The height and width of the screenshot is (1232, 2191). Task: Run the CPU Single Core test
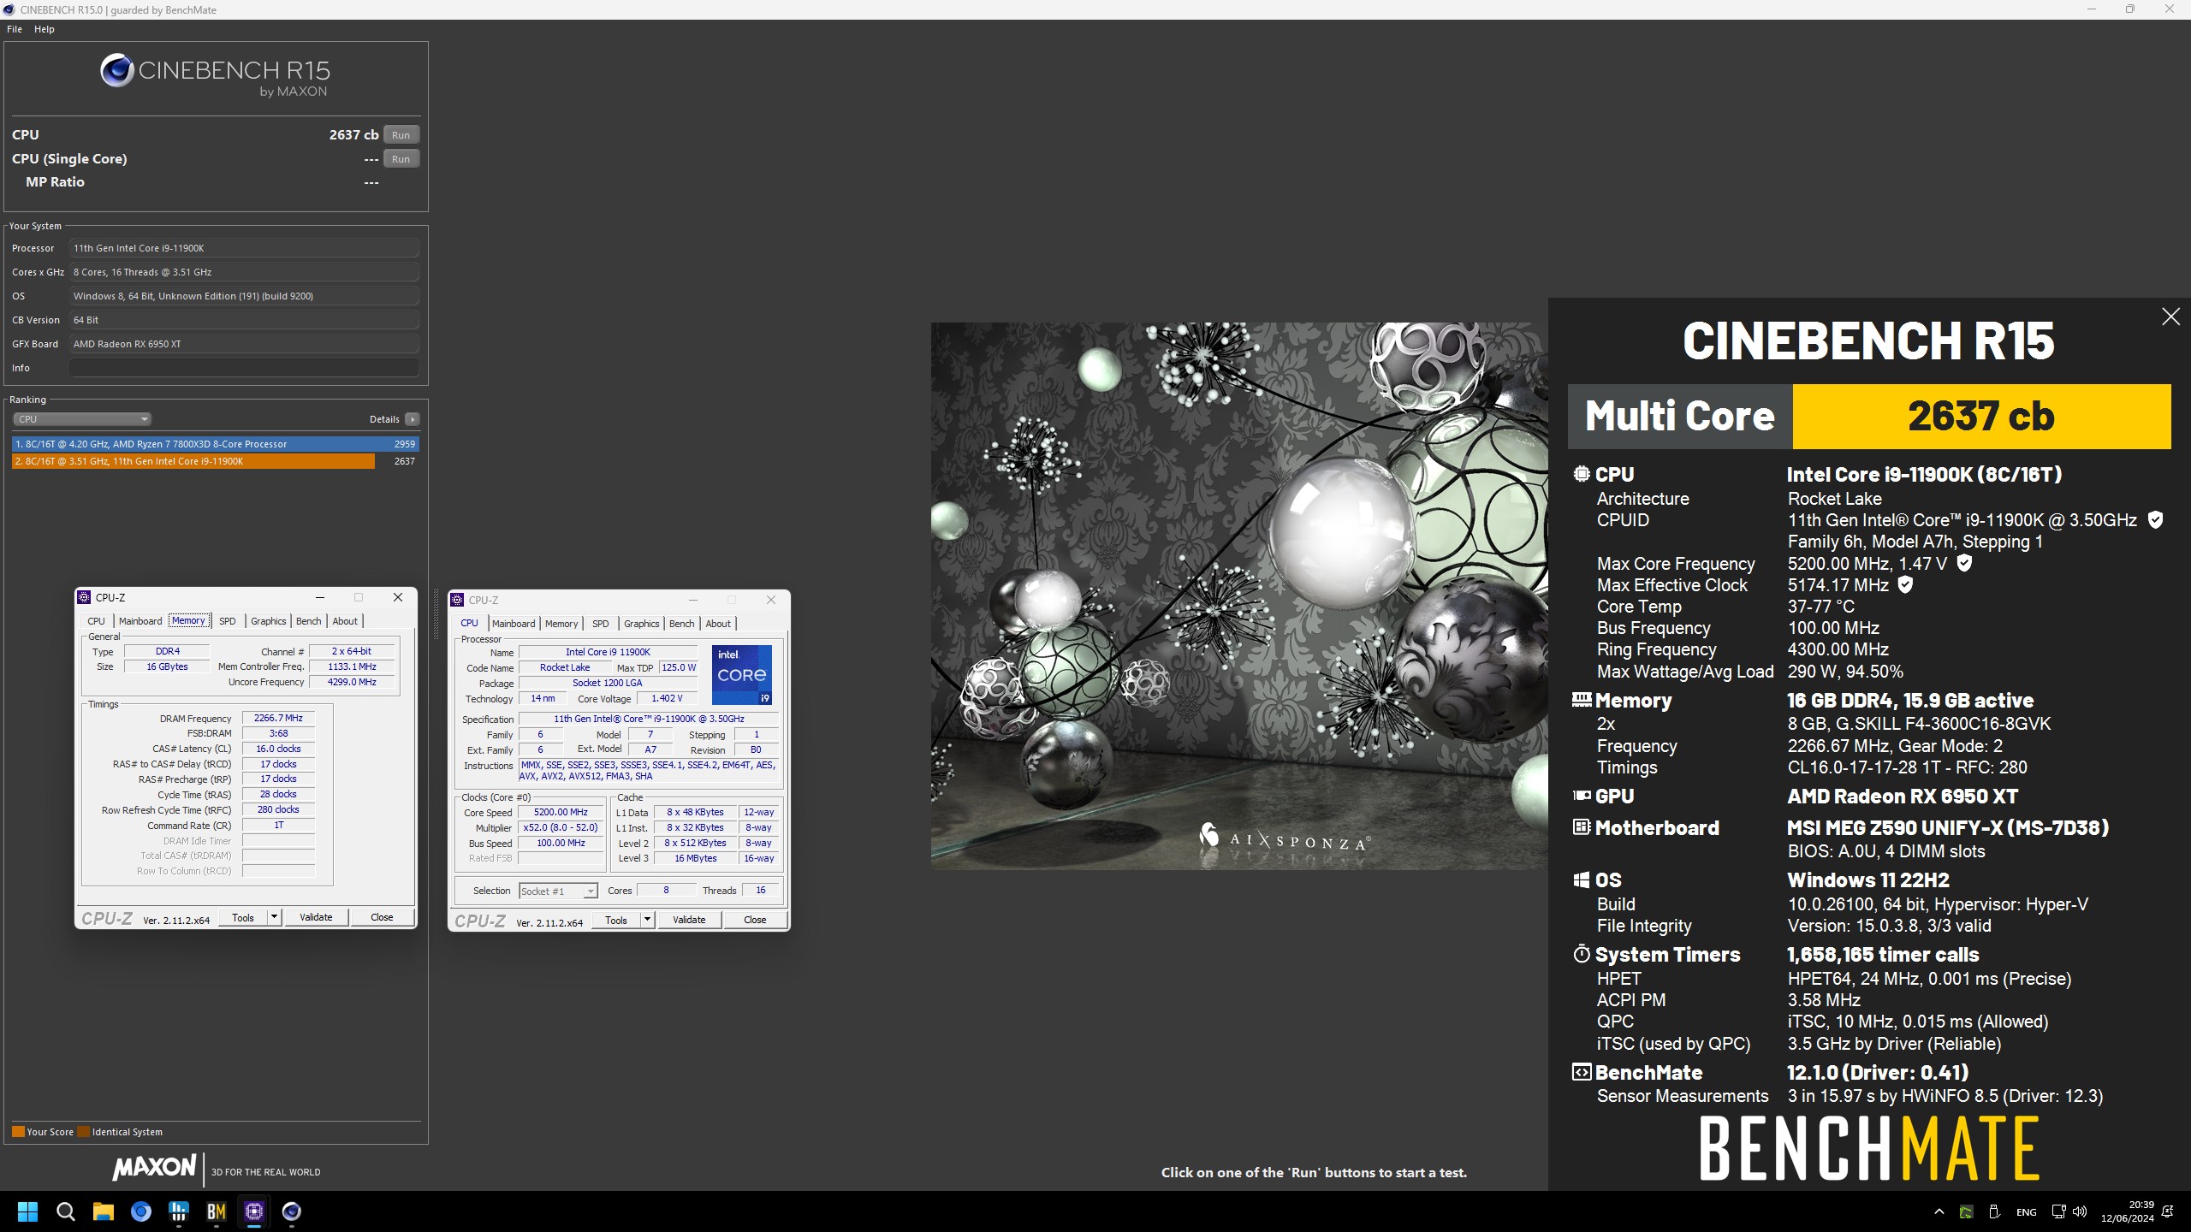(x=401, y=159)
